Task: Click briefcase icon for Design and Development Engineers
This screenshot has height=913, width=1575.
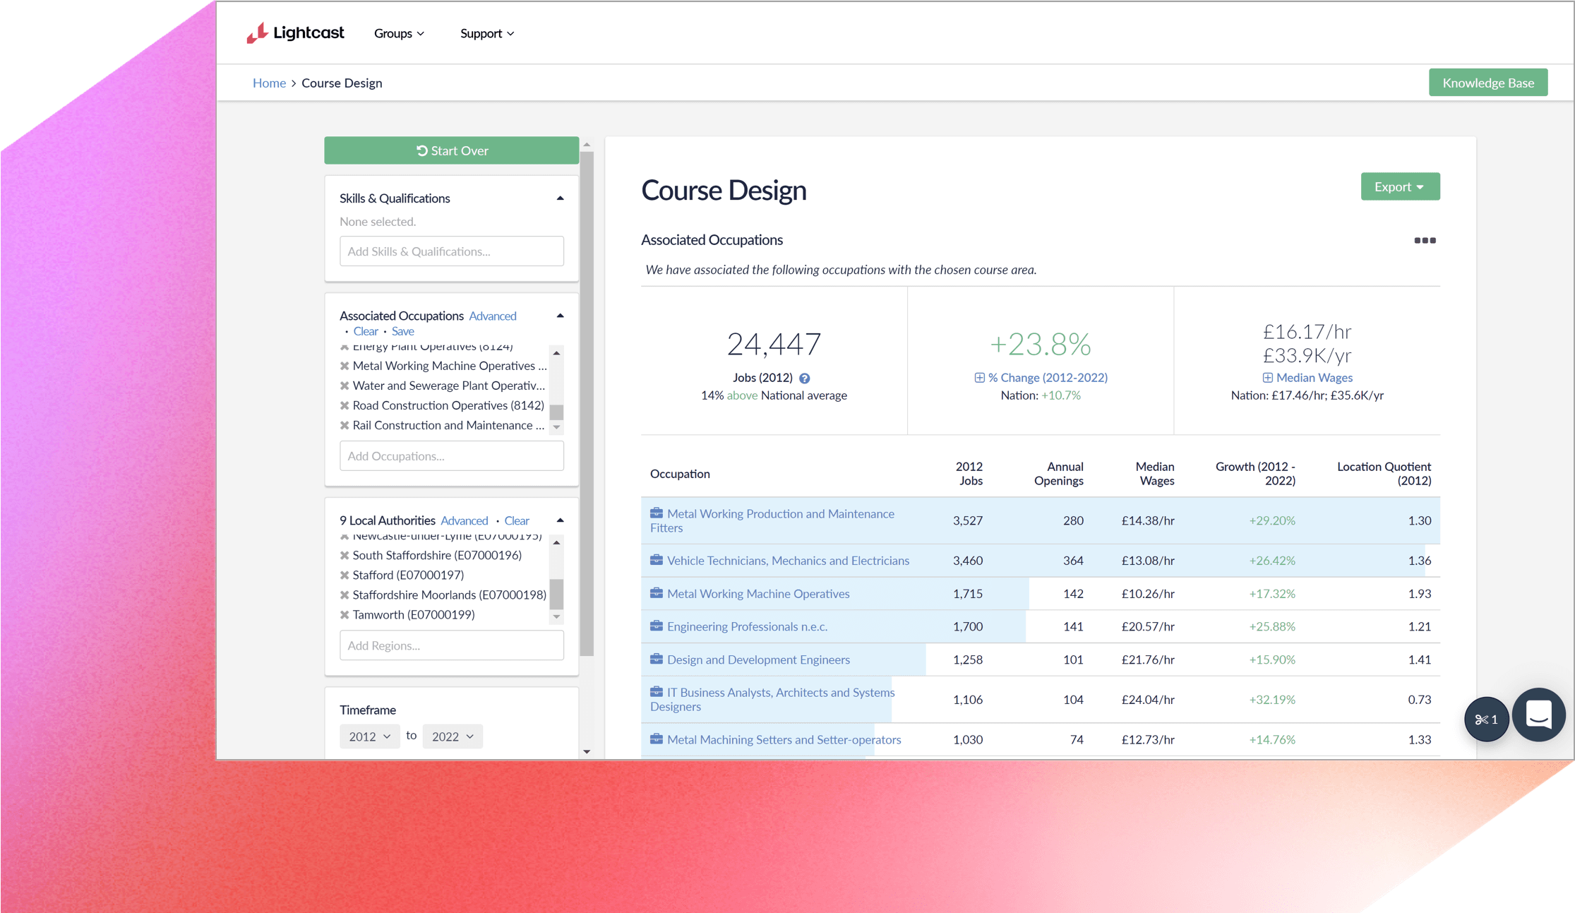Action: point(657,659)
